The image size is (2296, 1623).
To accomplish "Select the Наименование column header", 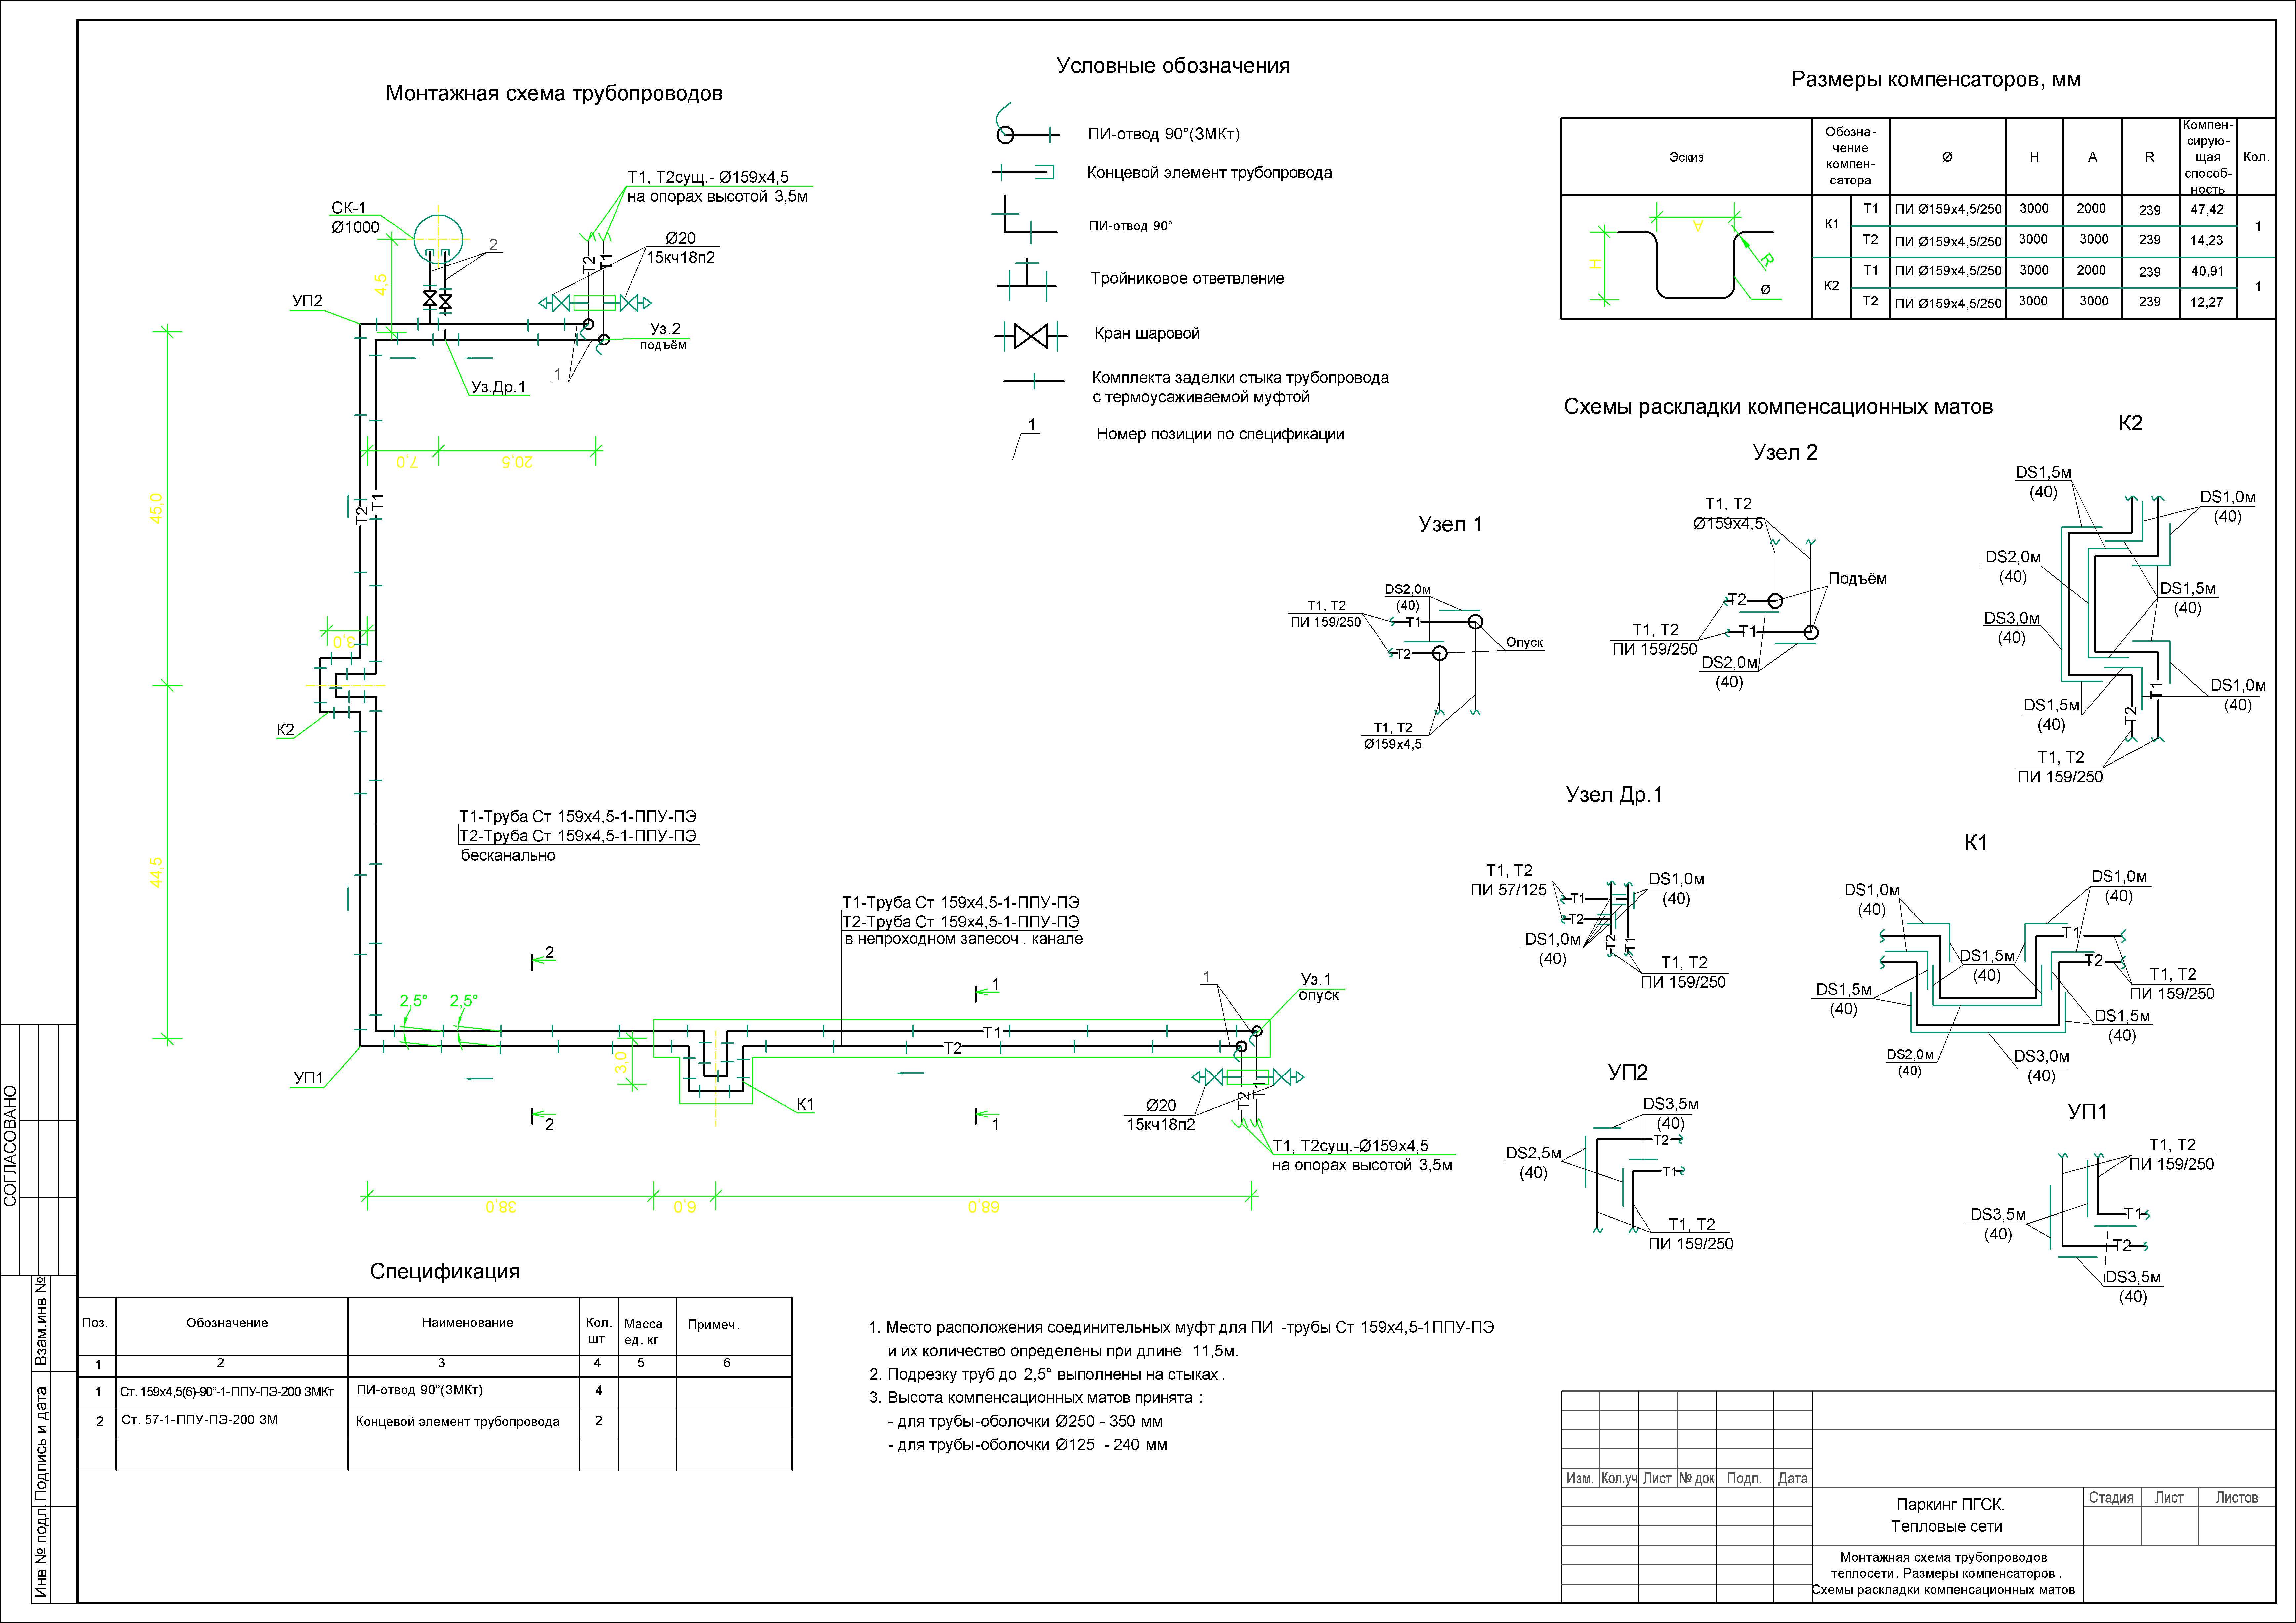I will [467, 1323].
